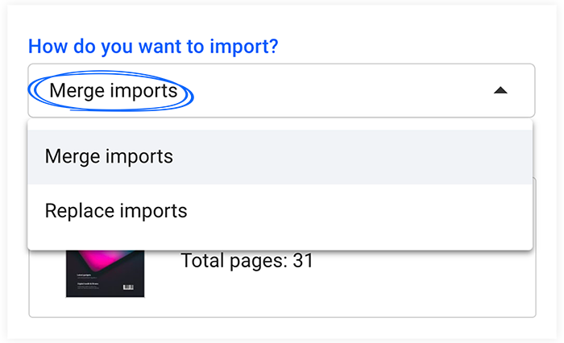Collapse the import mode dropdown arrow
Viewport: 564px width, 343px height.
(x=500, y=90)
